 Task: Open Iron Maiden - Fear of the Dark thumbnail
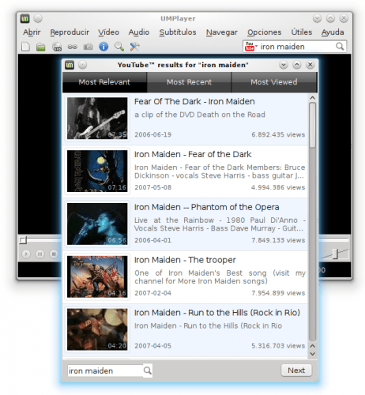(x=97, y=171)
